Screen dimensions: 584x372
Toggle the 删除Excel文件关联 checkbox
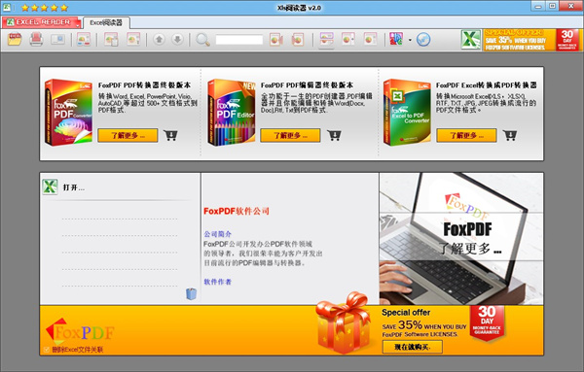pos(47,350)
